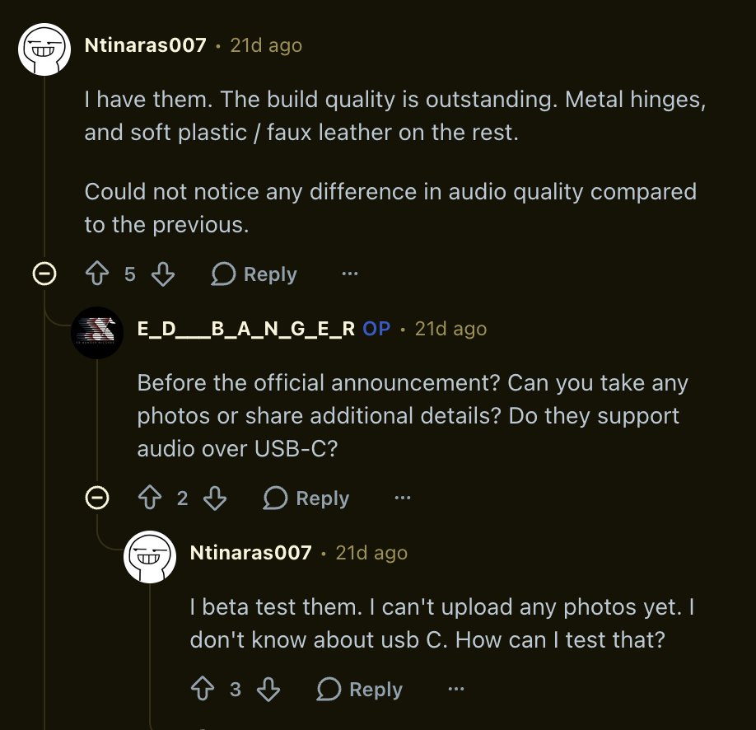This screenshot has width=756, height=730.
Task: Click the E_D___B_A_N_G_E_R avatar image
Action: 97,333
